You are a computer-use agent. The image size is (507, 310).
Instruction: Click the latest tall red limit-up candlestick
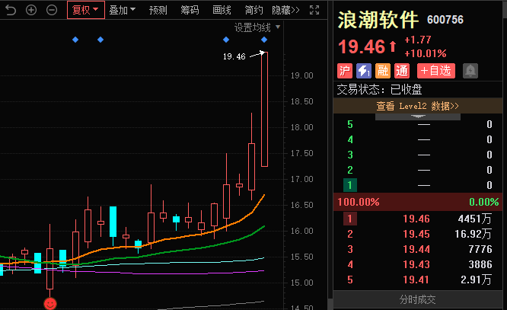click(264, 109)
